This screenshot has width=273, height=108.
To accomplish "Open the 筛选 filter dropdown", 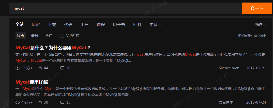I will 261,25.
